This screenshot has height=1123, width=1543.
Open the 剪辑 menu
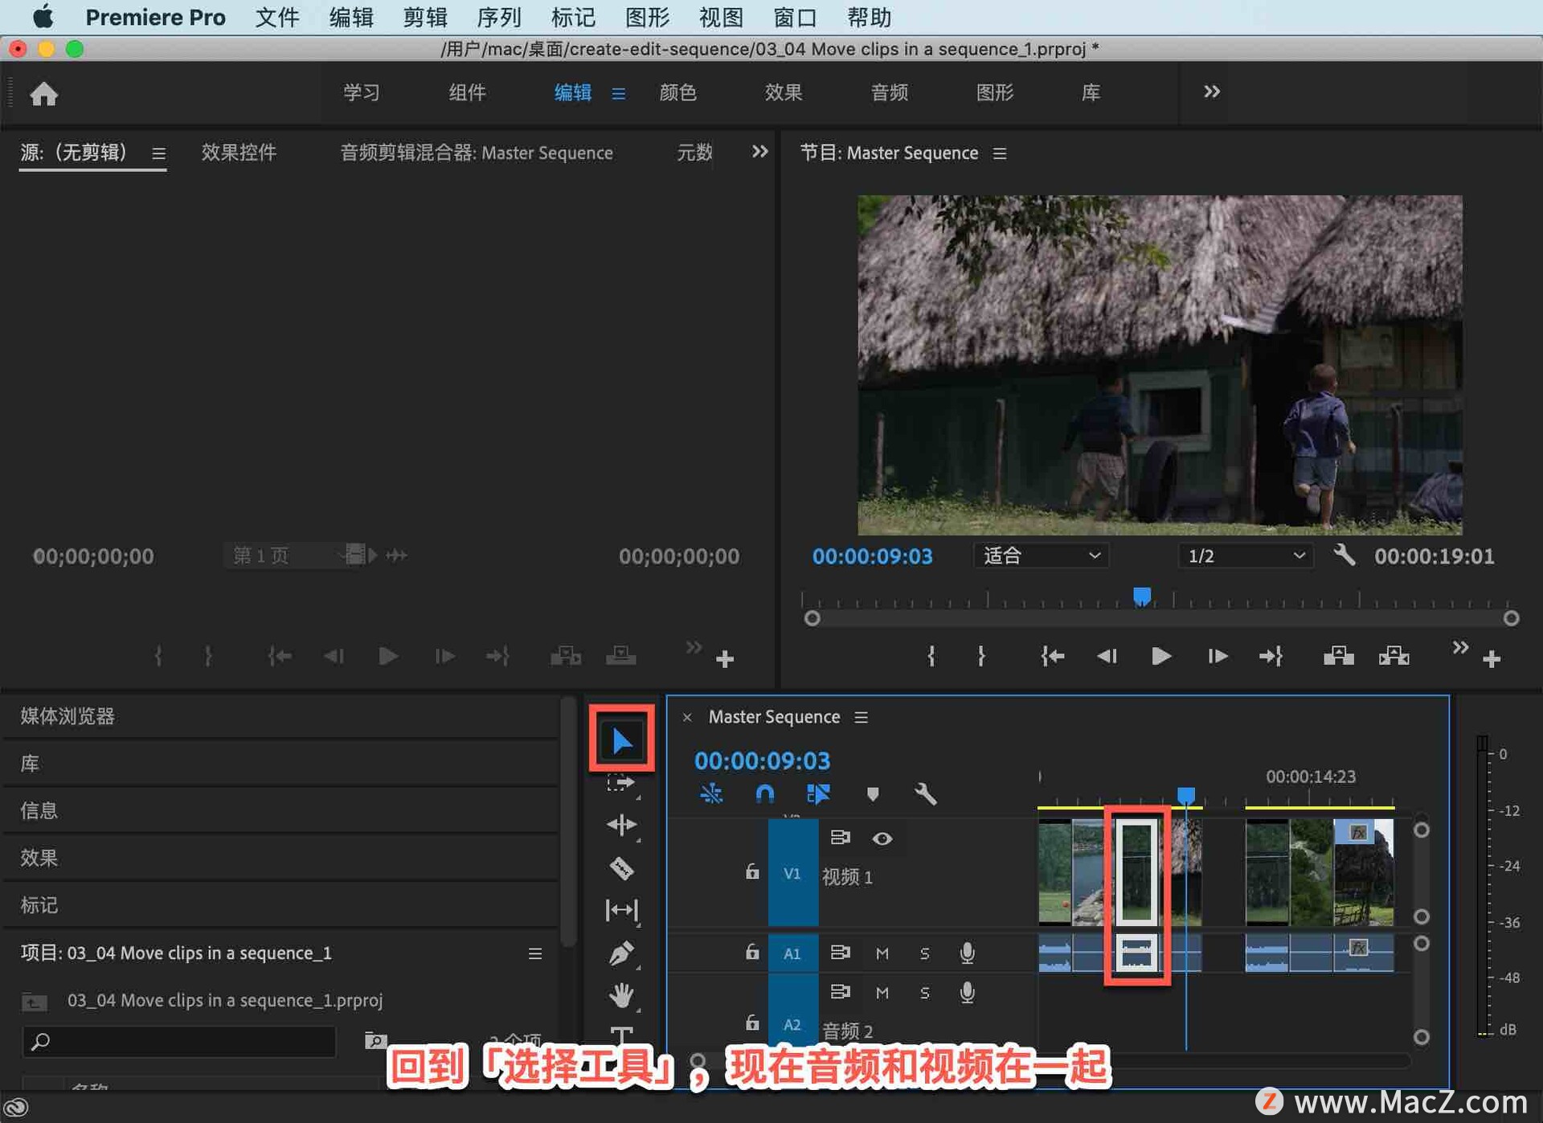pyautogui.click(x=425, y=17)
